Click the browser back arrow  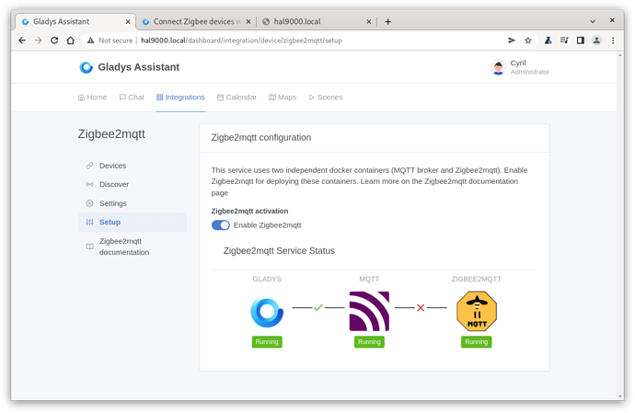22,40
